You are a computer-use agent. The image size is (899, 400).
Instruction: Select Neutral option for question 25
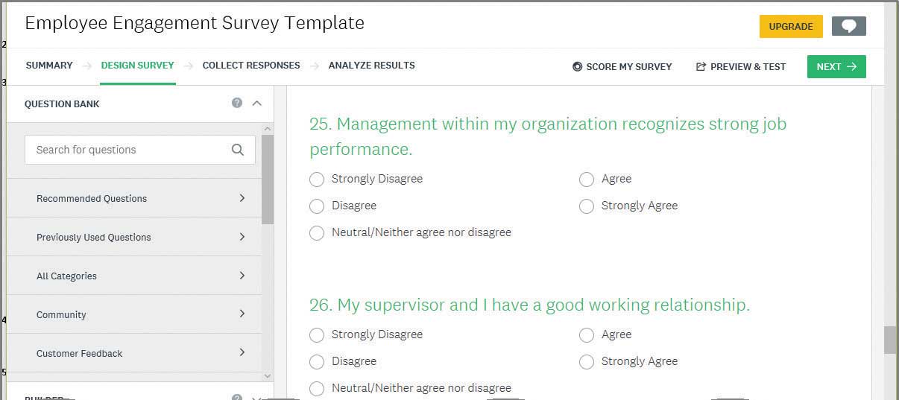(317, 233)
